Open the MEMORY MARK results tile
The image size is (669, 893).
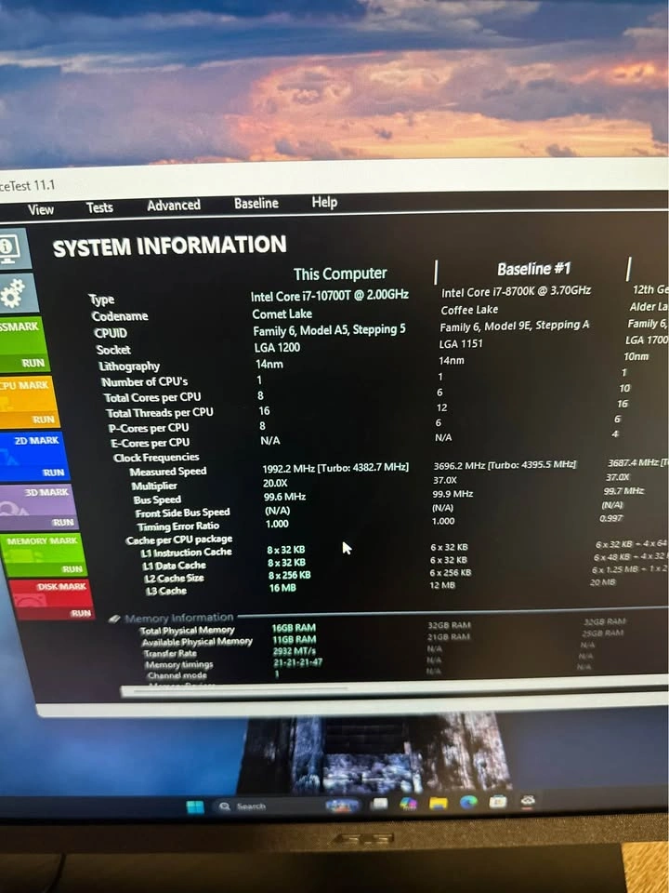pyautogui.click(x=42, y=554)
